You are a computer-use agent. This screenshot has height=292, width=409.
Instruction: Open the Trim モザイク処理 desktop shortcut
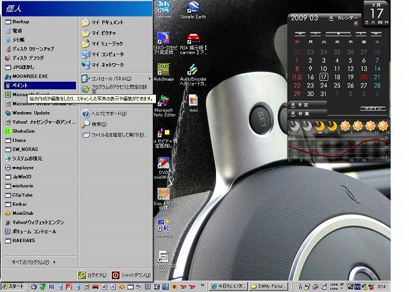[164, 200]
